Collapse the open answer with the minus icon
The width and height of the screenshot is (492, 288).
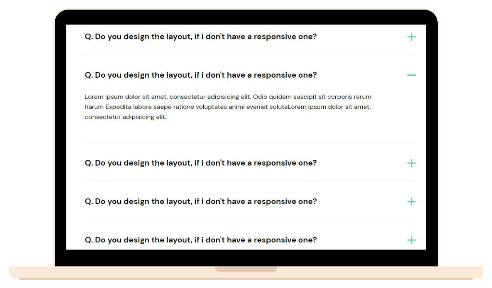point(411,75)
